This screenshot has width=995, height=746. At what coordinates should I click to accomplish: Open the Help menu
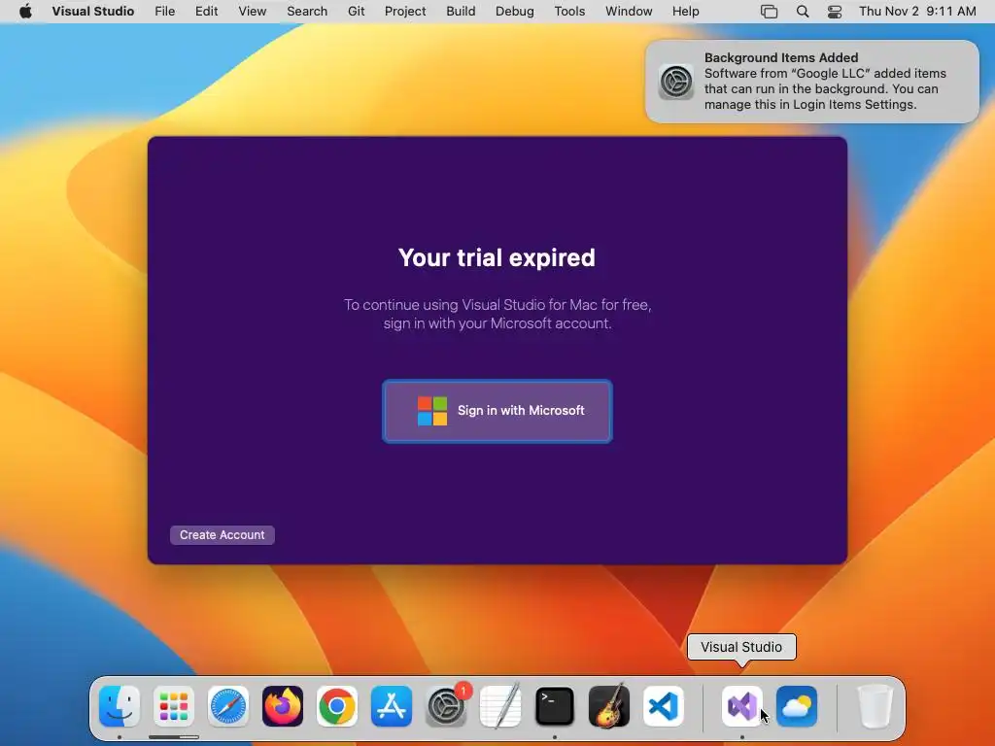tap(686, 12)
